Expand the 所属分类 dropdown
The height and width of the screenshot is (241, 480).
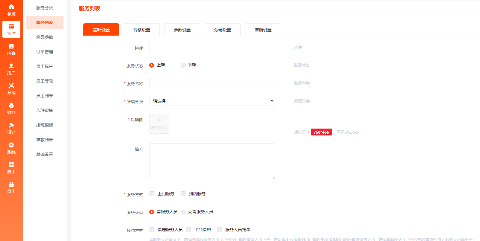212,101
